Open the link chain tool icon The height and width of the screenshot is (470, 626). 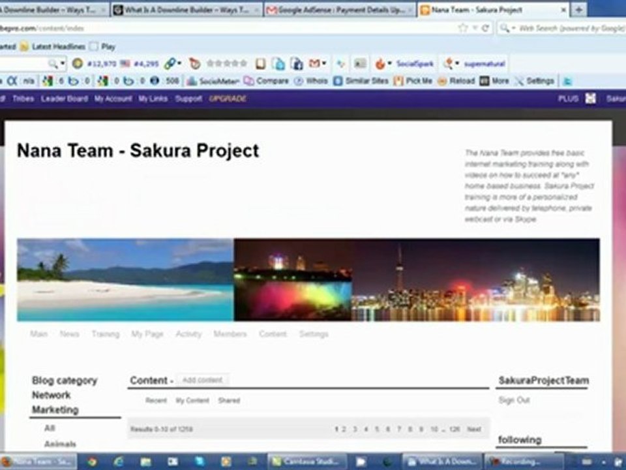[170, 63]
